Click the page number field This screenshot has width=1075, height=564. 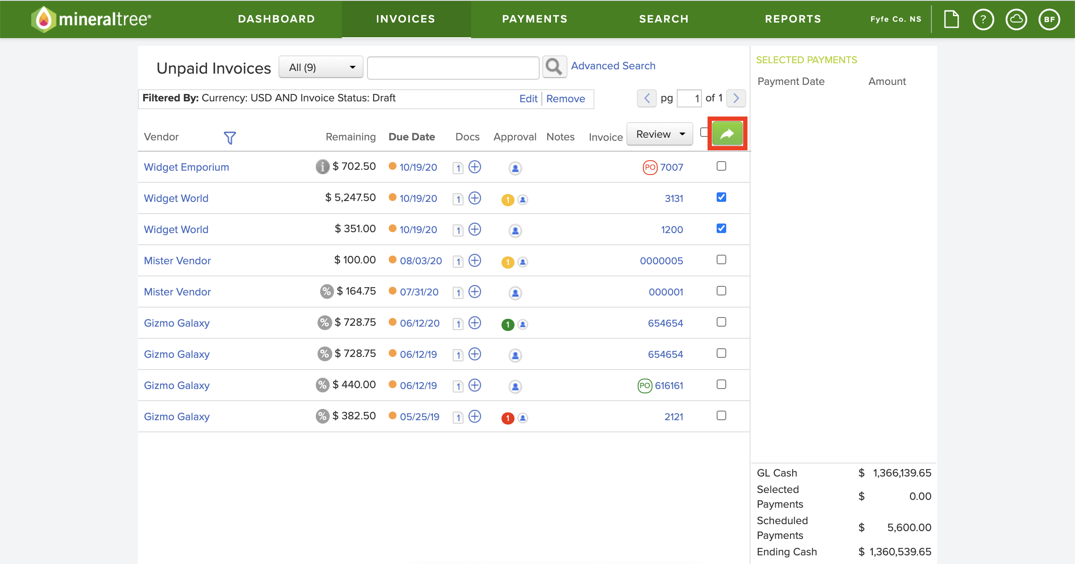(x=689, y=98)
